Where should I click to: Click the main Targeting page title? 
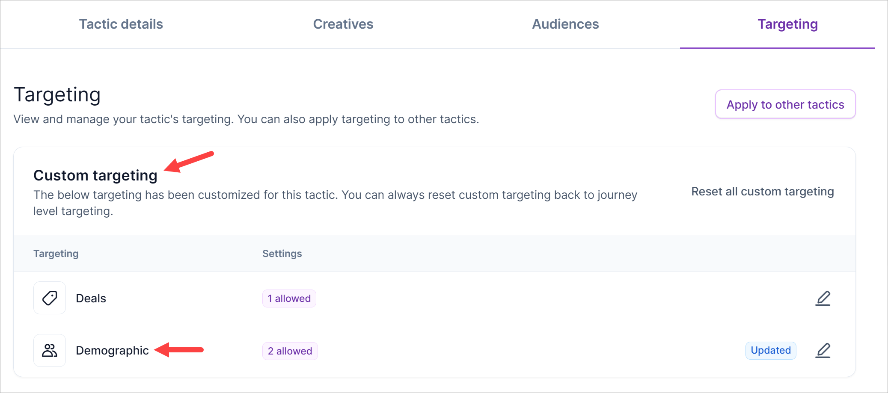pos(57,95)
